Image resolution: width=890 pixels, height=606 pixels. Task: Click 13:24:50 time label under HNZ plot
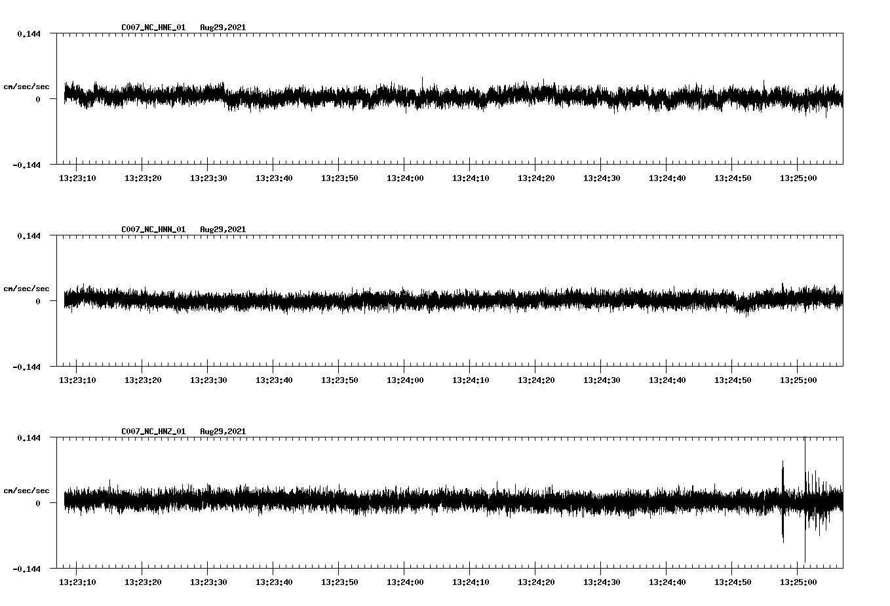click(x=733, y=582)
